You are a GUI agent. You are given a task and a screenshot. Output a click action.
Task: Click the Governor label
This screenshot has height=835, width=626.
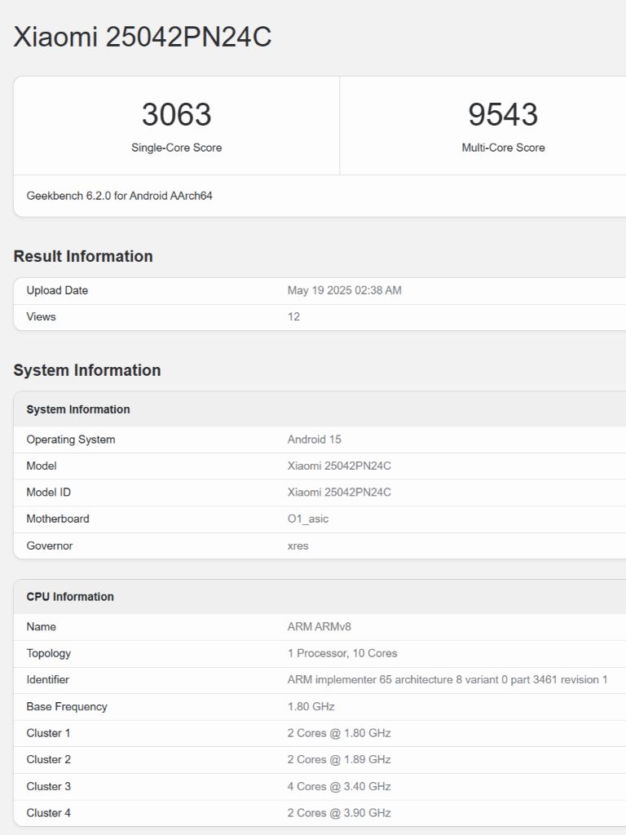(50, 546)
